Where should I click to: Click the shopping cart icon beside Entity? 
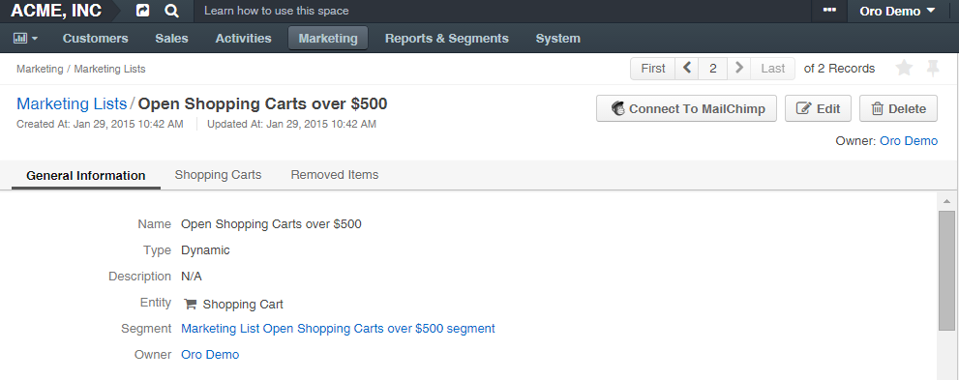pyautogui.click(x=191, y=304)
